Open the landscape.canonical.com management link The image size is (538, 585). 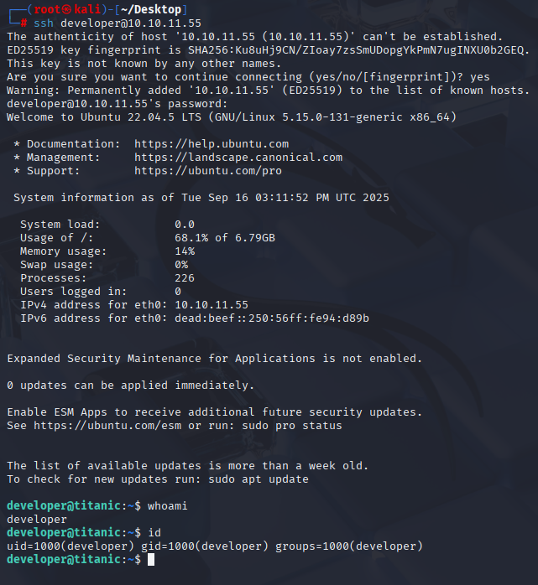coord(238,158)
